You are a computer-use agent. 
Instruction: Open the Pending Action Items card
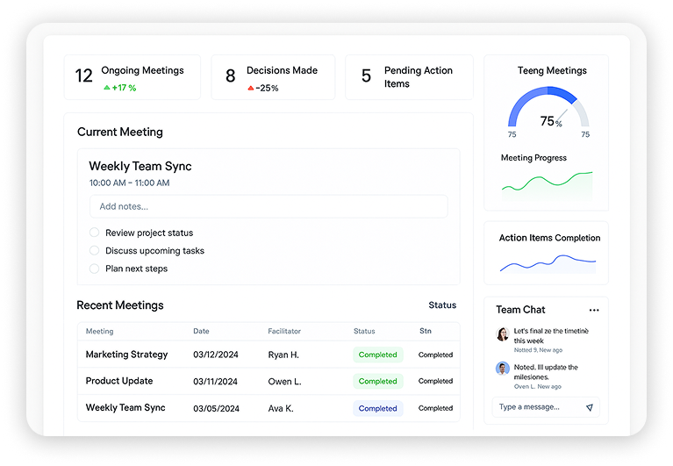(x=409, y=77)
